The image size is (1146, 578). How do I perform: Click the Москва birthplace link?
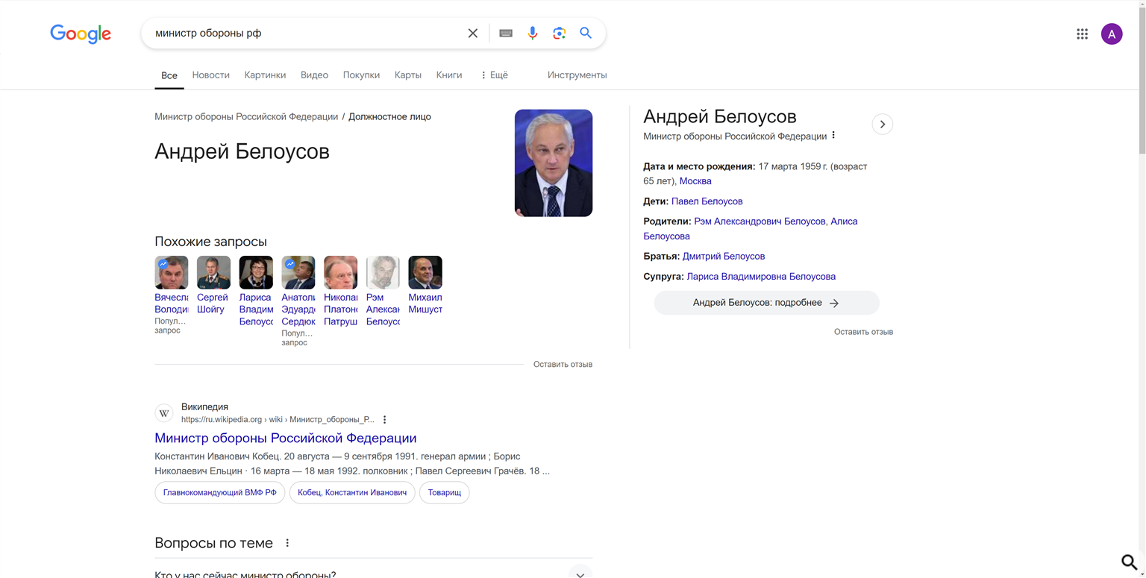pos(695,181)
